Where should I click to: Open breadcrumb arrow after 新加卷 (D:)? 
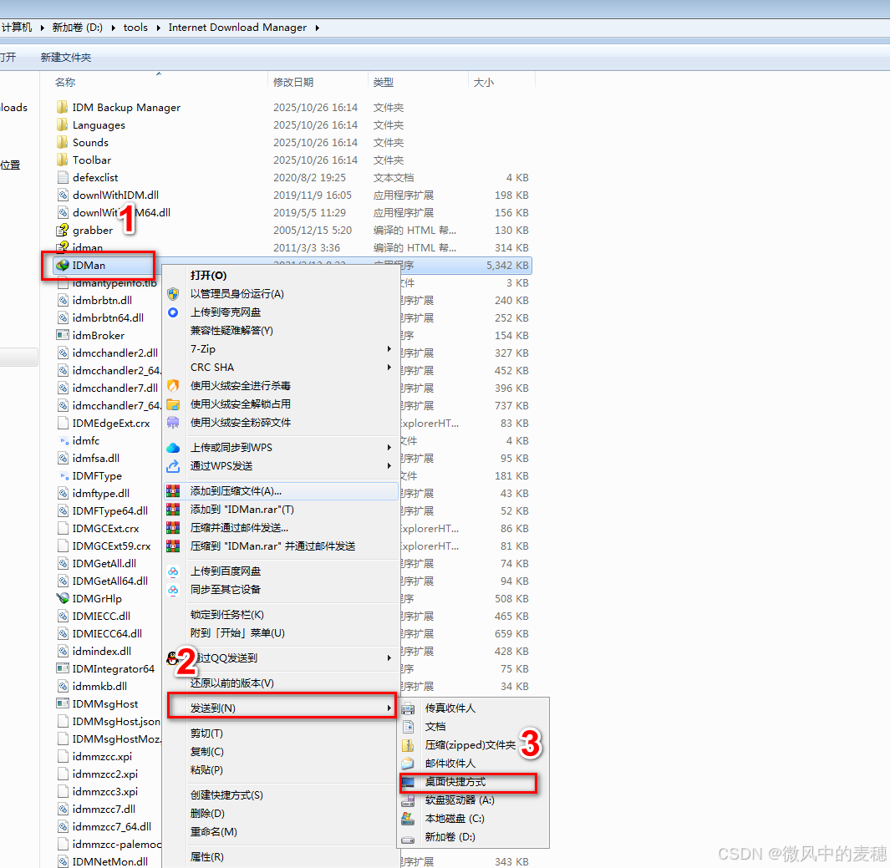(x=113, y=28)
